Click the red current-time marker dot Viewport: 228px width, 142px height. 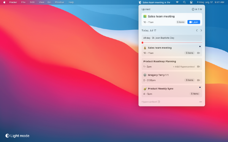[142, 42]
